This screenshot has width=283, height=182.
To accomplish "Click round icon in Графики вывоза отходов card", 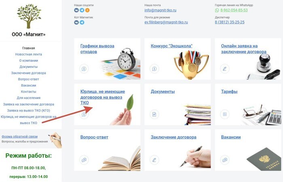I will pyautogui.click(x=84, y=69).
